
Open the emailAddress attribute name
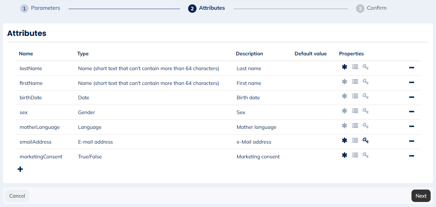pos(35,142)
